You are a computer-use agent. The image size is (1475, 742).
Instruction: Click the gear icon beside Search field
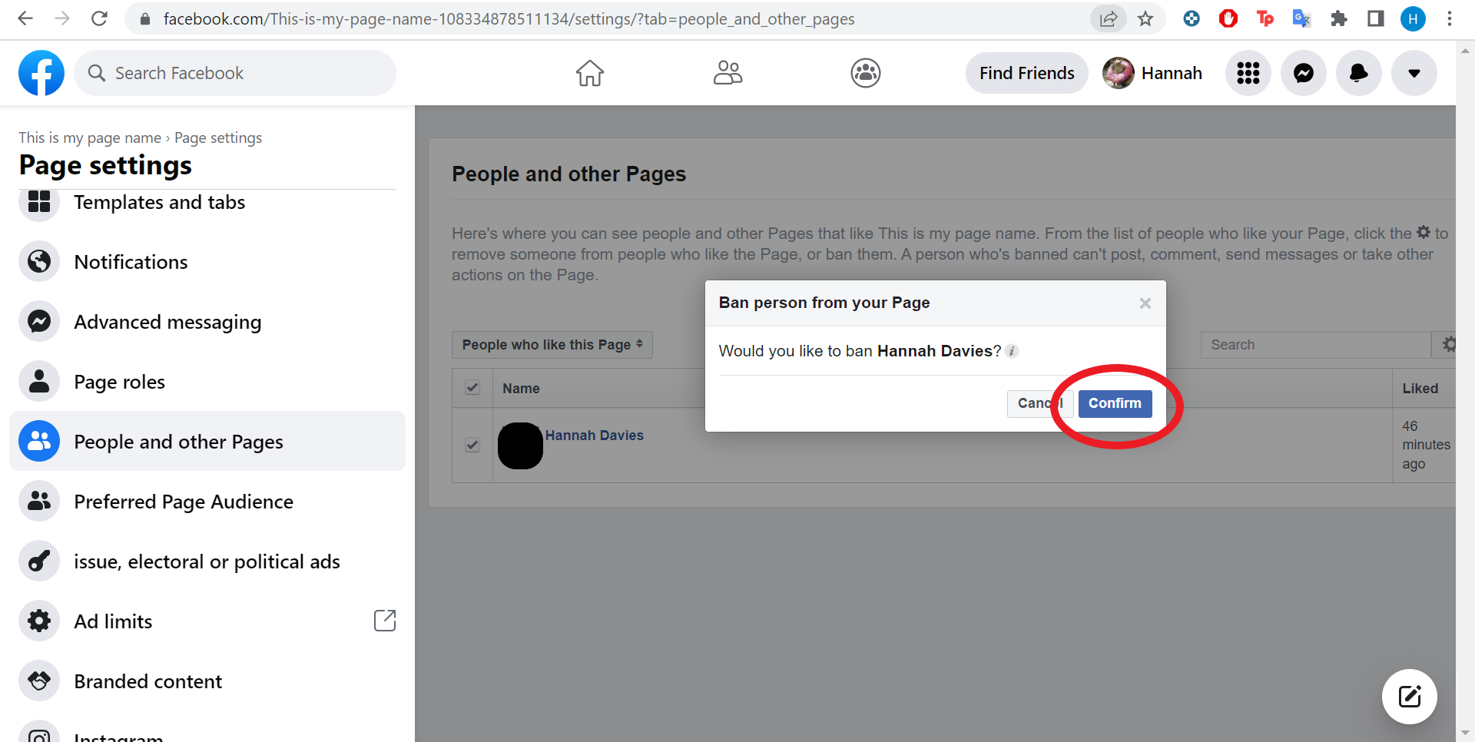tap(1447, 345)
